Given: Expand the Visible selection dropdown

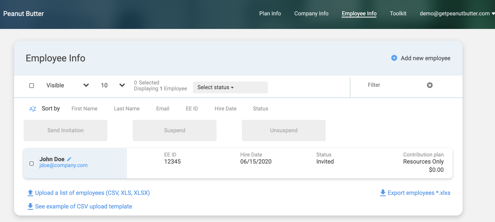Looking at the screenshot, I should pyautogui.click(x=86, y=85).
